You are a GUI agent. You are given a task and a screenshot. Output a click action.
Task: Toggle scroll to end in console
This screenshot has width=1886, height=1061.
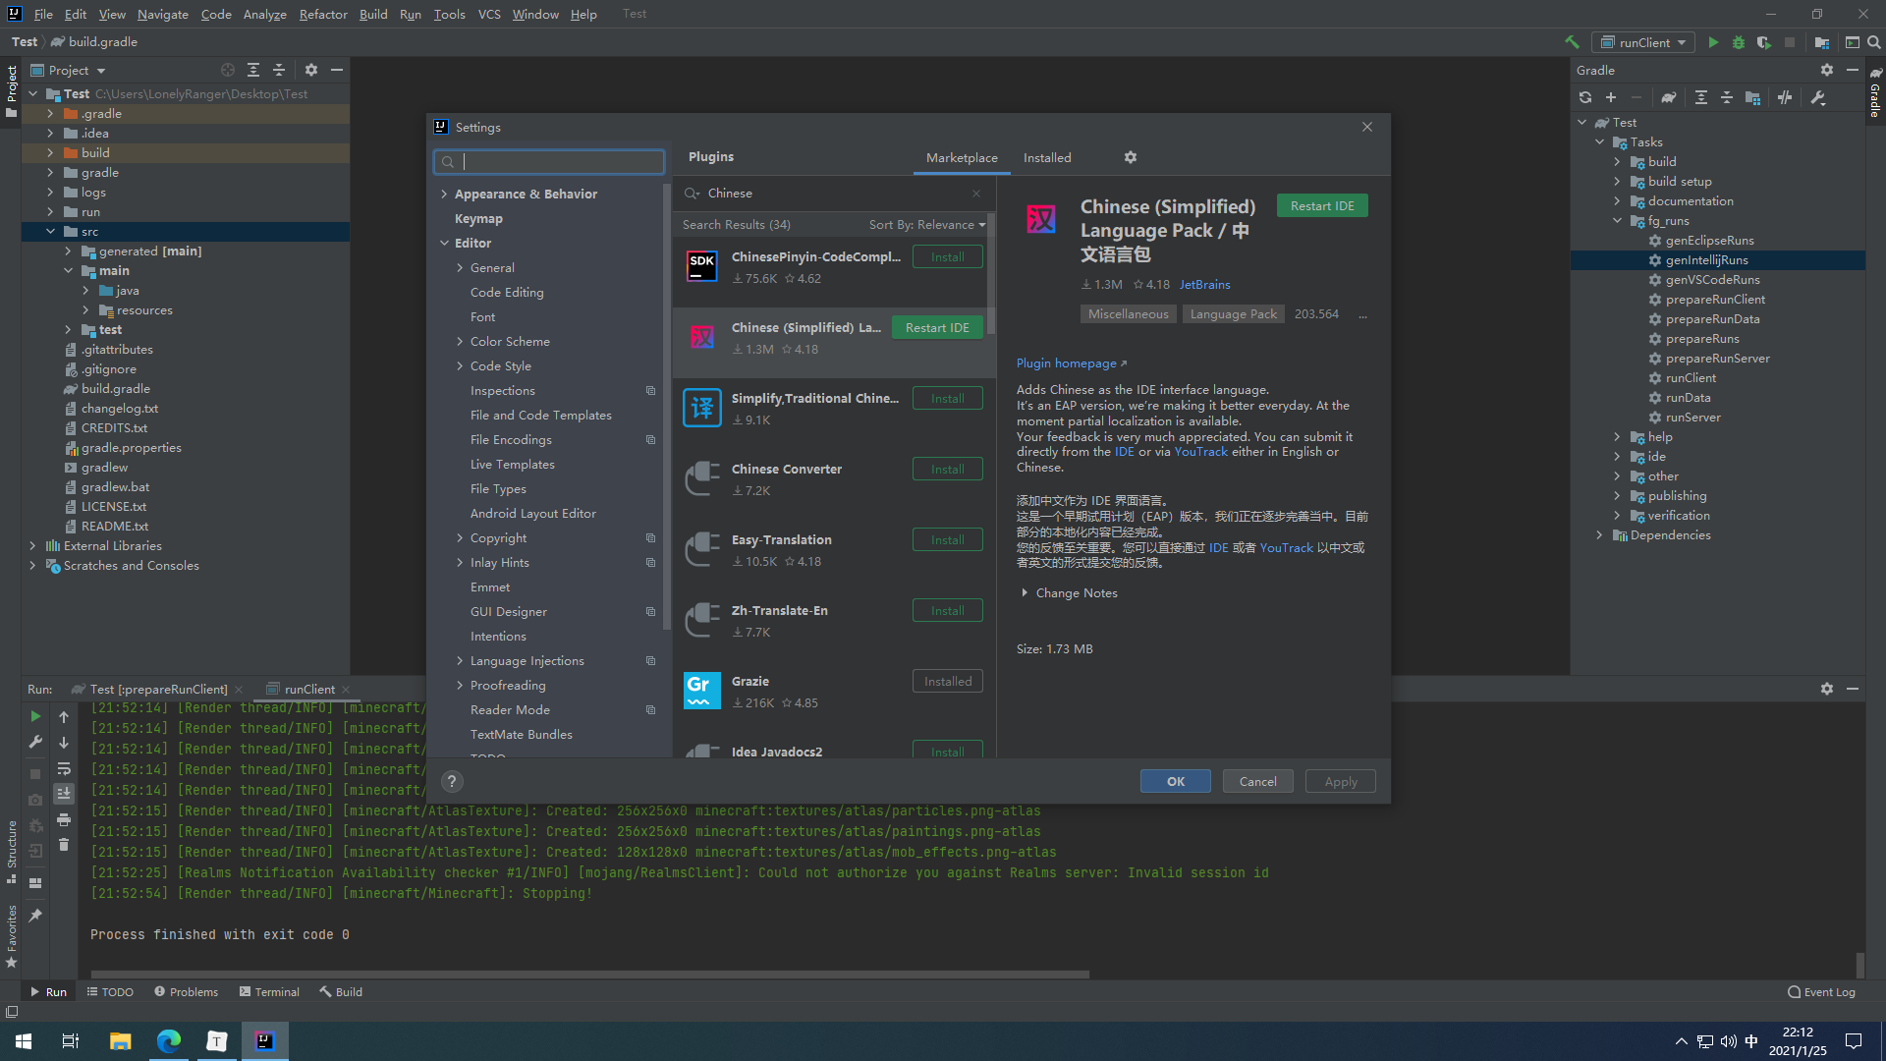coord(64,794)
